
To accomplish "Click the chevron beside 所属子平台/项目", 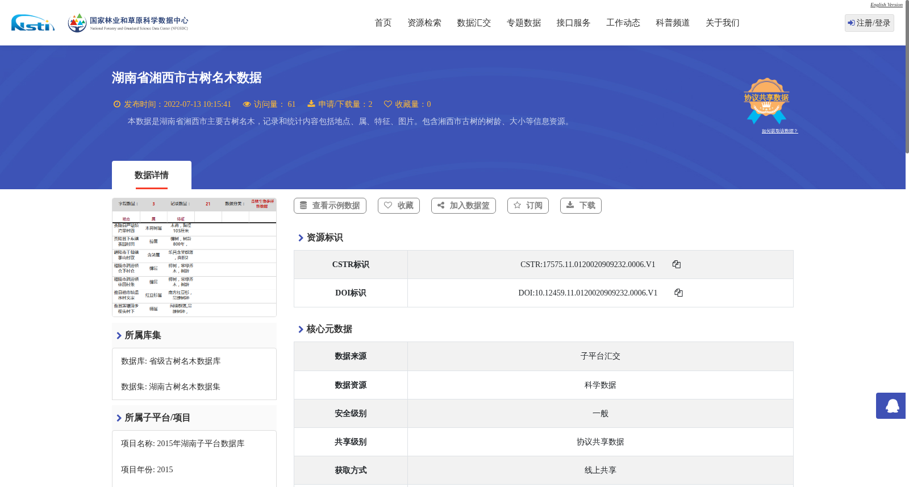I will click(x=119, y=418).
